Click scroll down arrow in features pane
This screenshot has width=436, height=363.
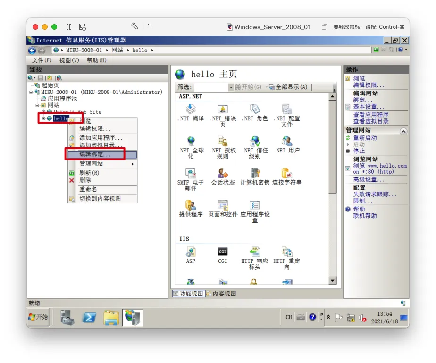click(x=332, y=280)
